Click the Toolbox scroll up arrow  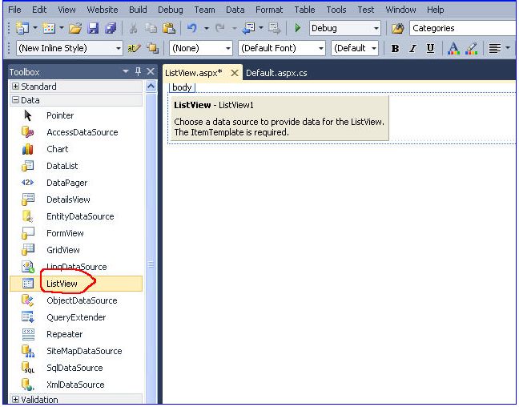coord(151,87)
